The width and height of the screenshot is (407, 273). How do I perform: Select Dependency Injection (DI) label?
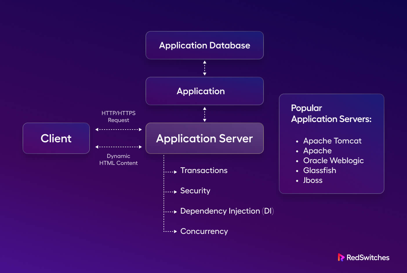pos(227,211)
